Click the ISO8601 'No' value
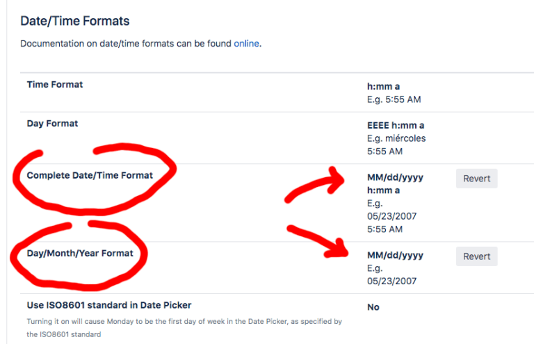This screenshot has height=344, width=534. (x=373, y=307)
